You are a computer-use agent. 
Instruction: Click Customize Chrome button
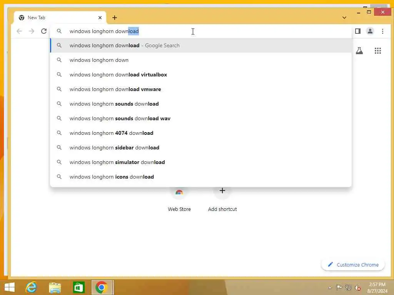click(353, 265)
